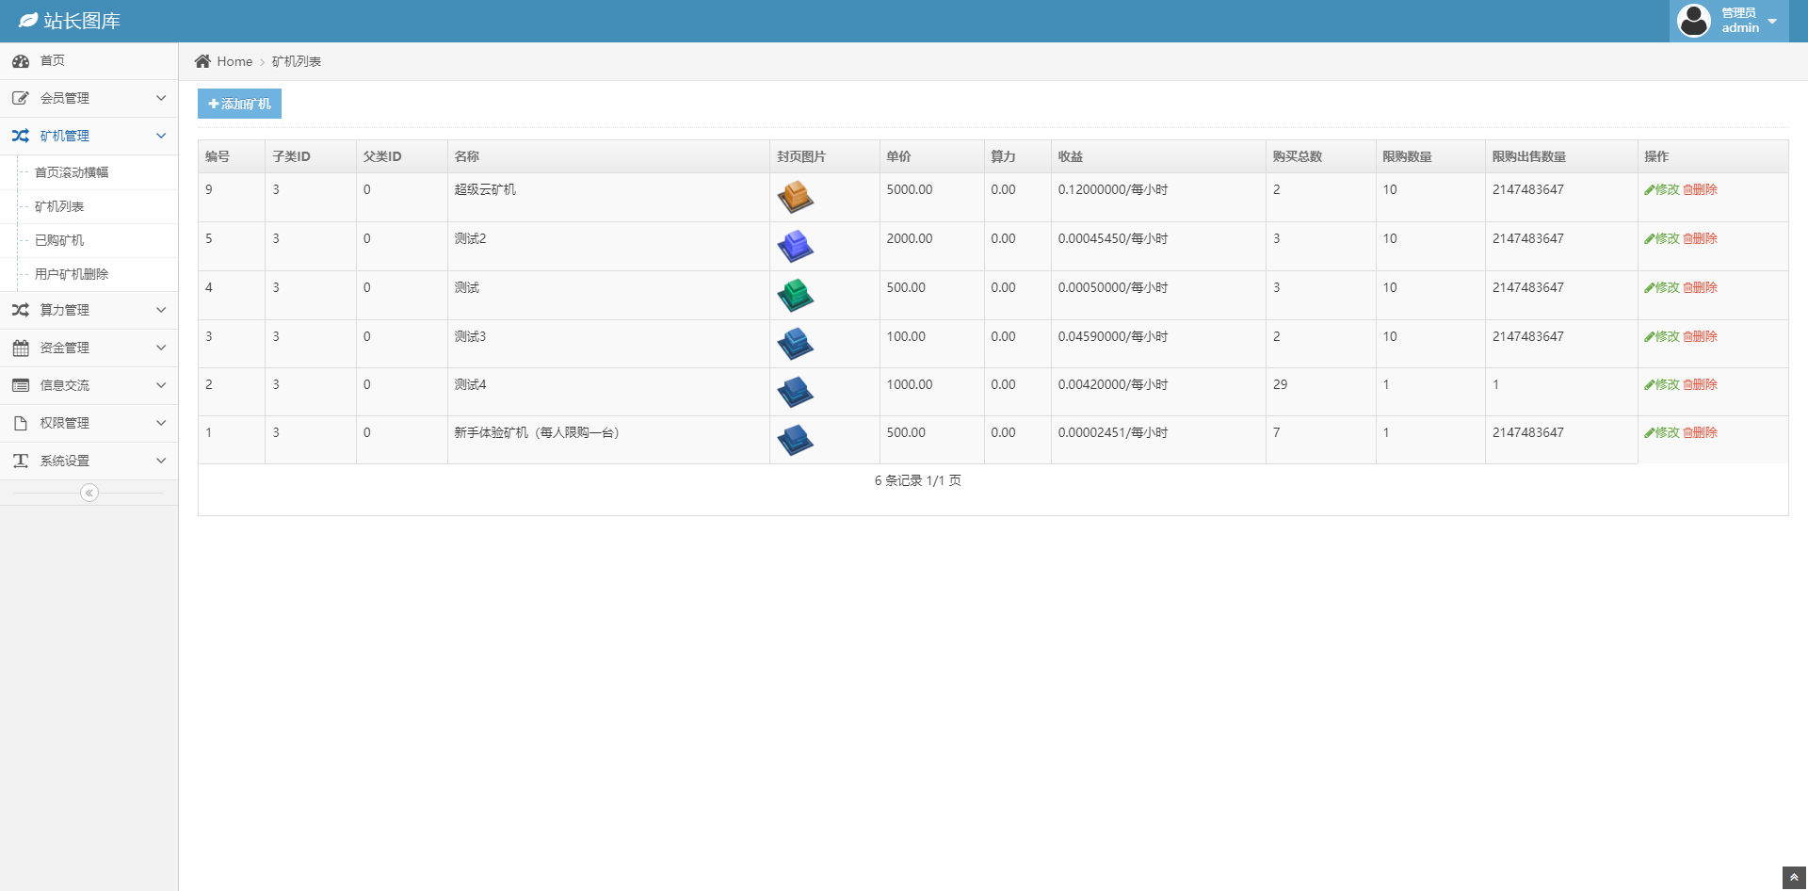
Task: Click the admin user avatar icon
Action: [1693, 21]
